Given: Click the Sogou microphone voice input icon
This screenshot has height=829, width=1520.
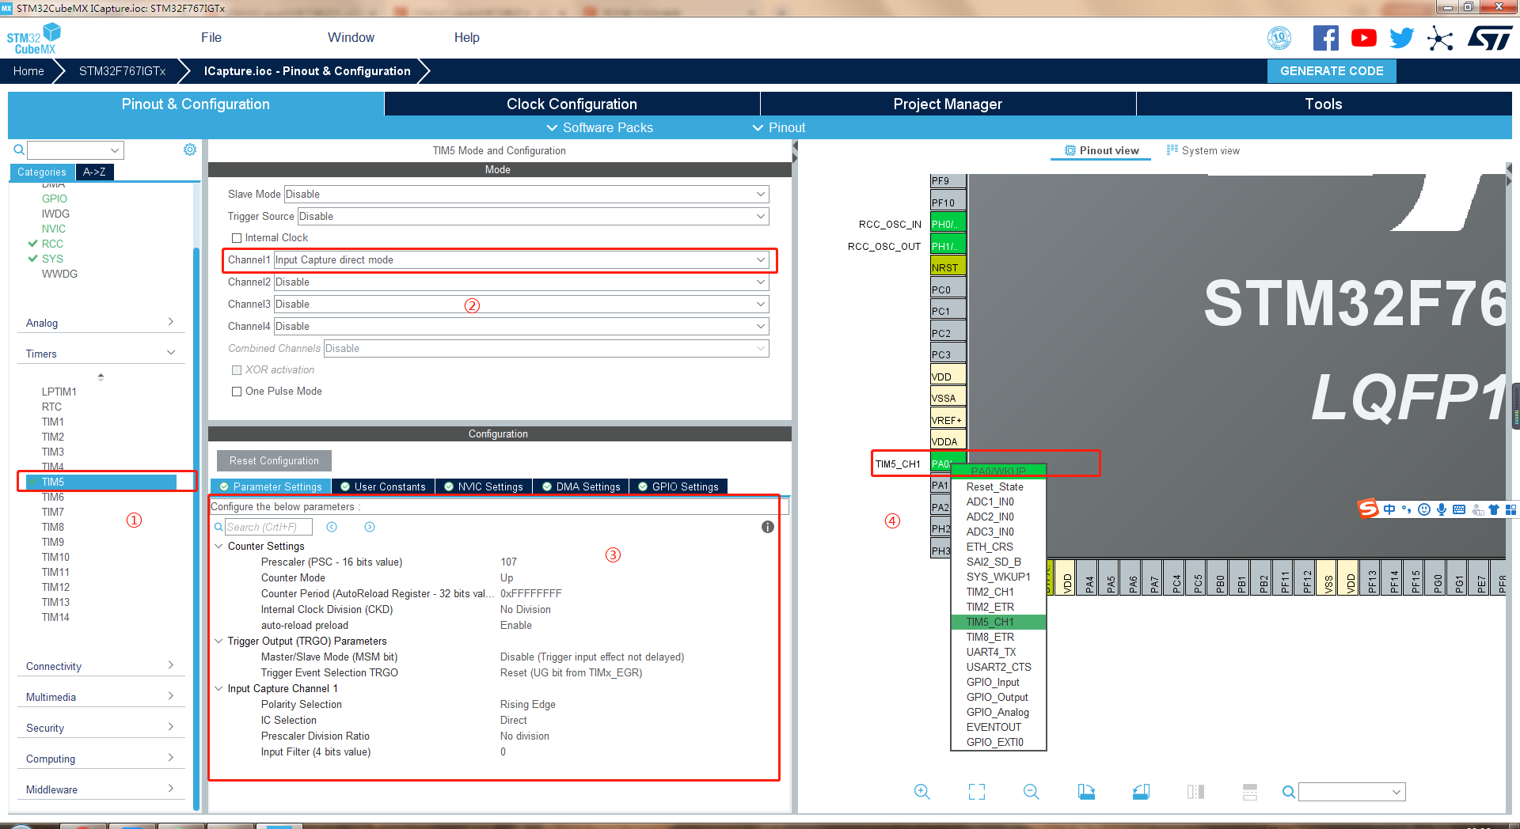Looking at the screenshot, I should coord(1442,509).
